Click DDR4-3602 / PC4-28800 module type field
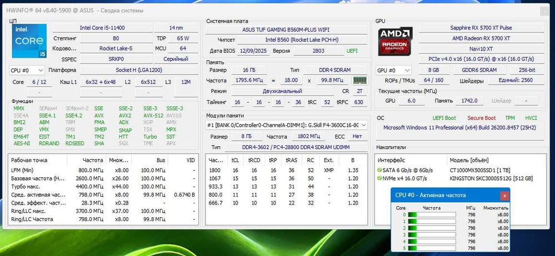This screenshot has height=256, width=555. (x=296, y=147)
